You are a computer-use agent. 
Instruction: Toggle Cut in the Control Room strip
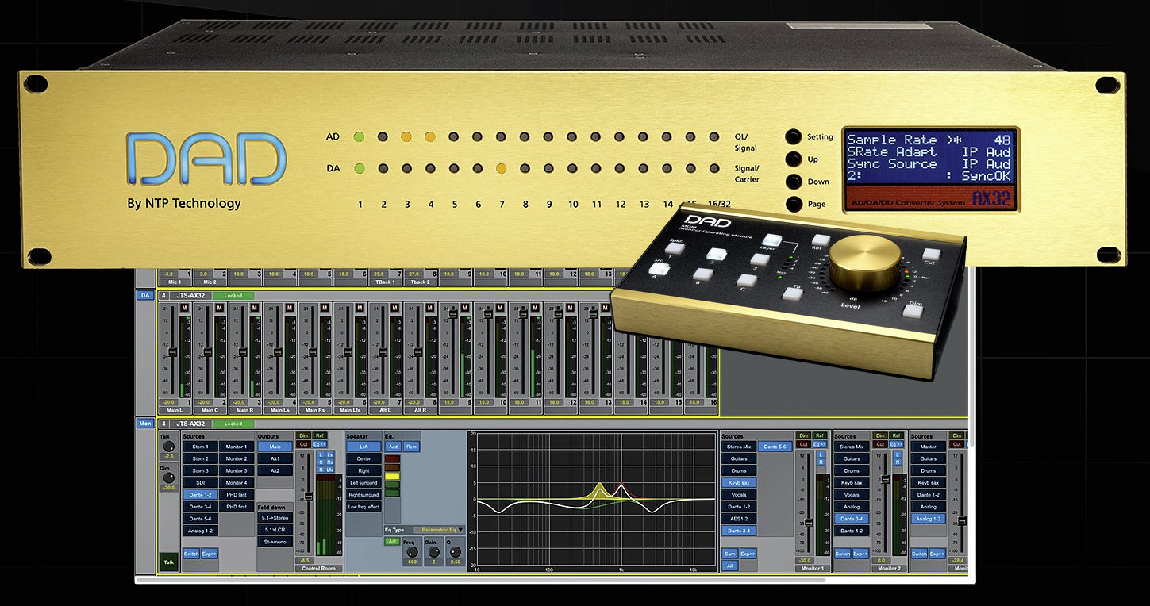coord(303,444)
